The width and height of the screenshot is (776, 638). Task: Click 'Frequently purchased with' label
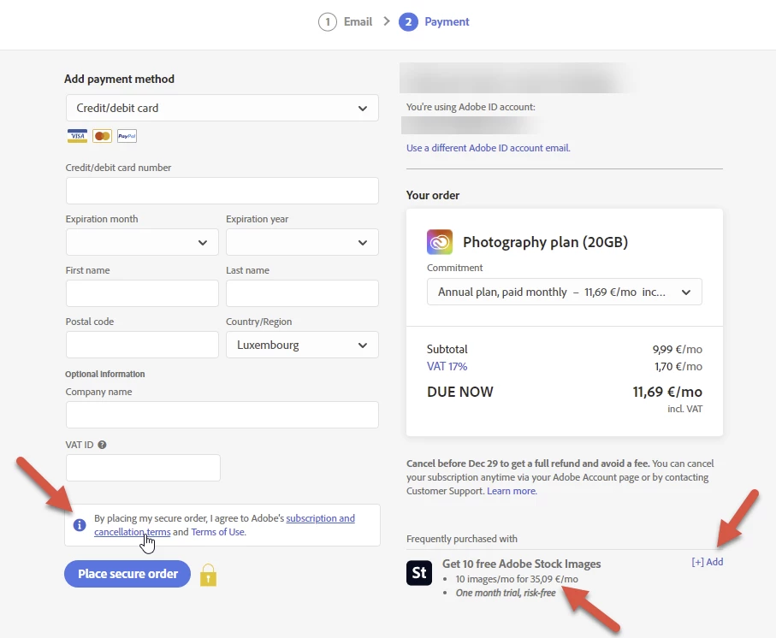[462, 539]
